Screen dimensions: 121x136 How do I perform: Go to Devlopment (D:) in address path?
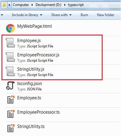point(48,5)
